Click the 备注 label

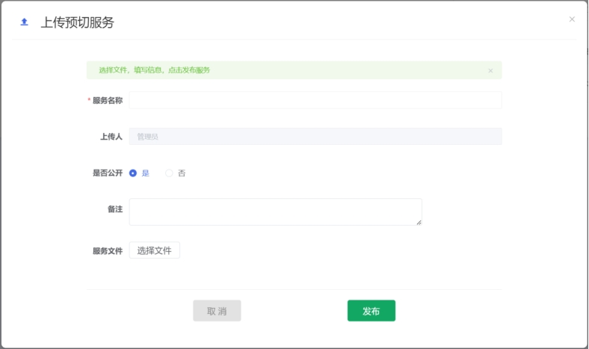(x=115, y=209)
